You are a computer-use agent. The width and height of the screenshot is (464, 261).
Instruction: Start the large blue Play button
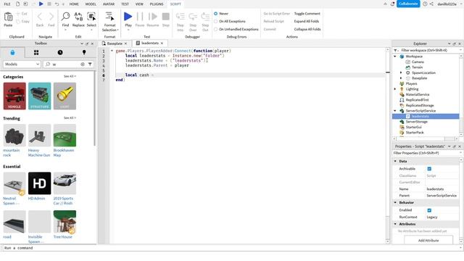click(x=128, y=17)
